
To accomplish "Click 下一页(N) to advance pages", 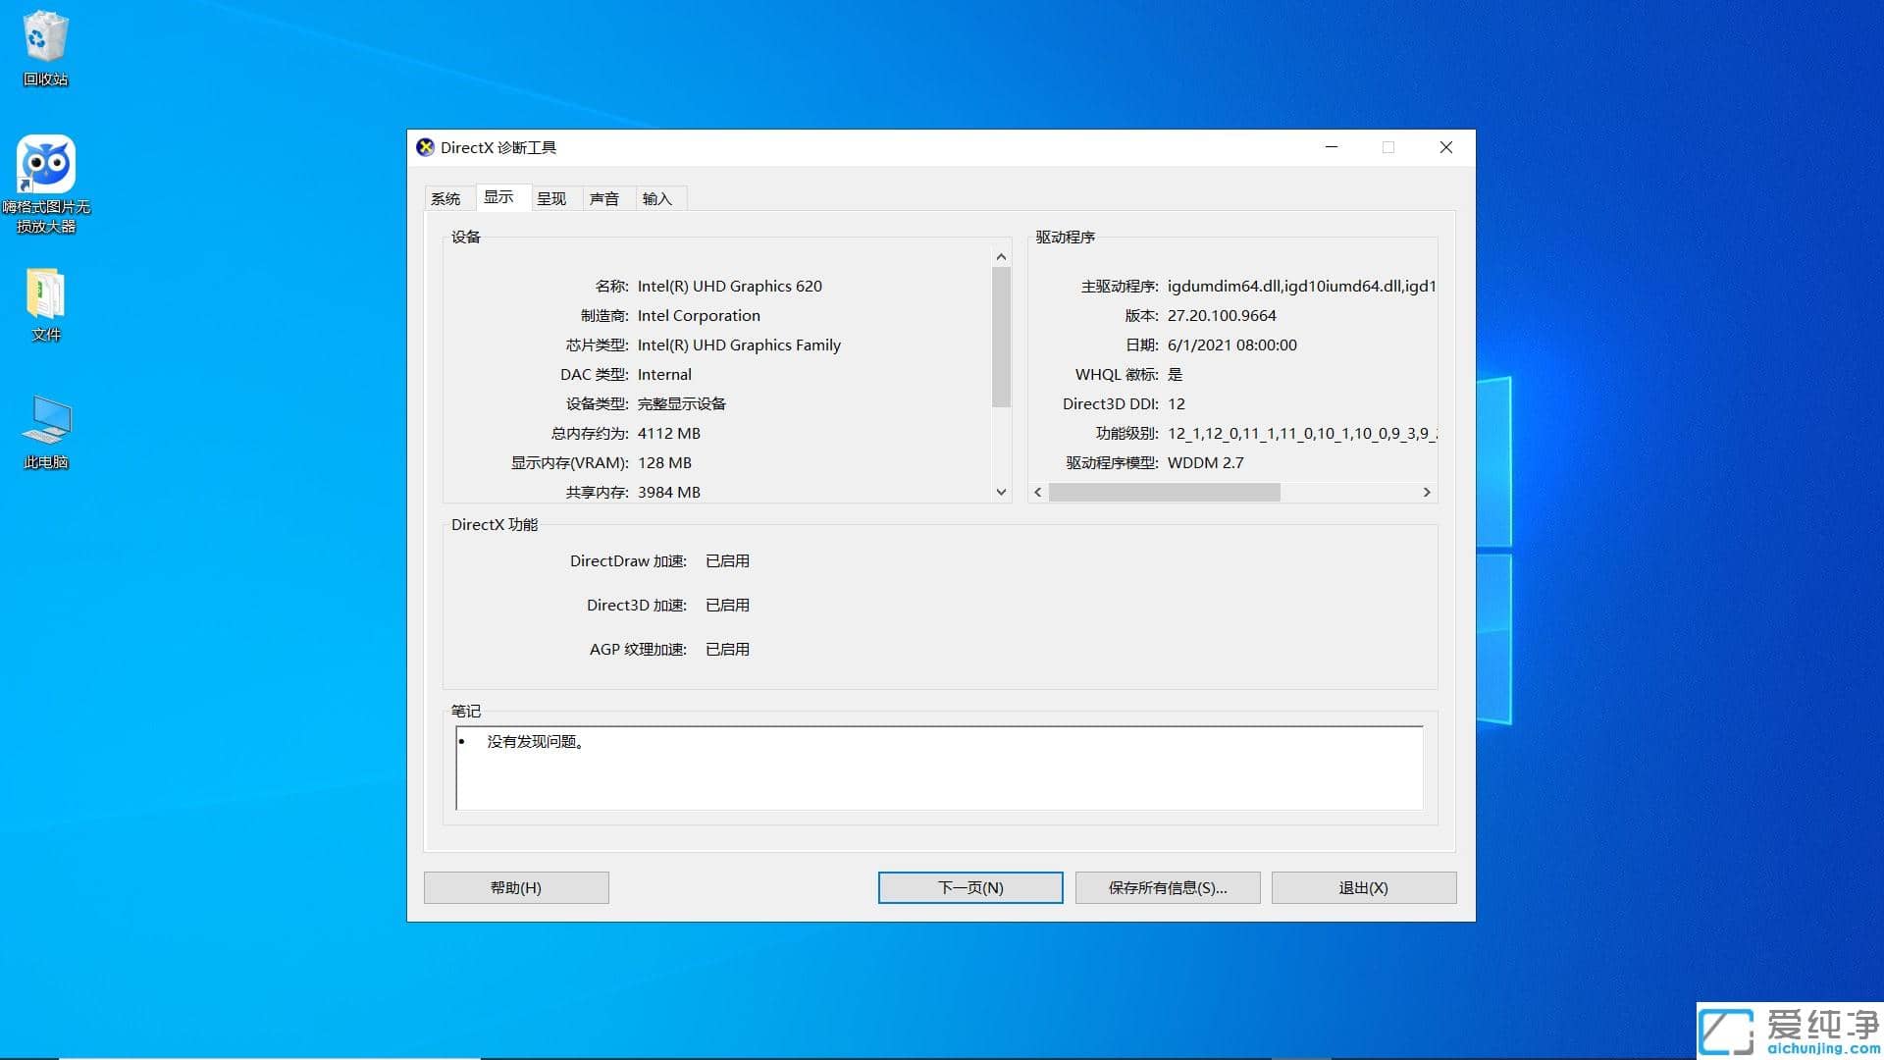I will (x=969, y=887).
